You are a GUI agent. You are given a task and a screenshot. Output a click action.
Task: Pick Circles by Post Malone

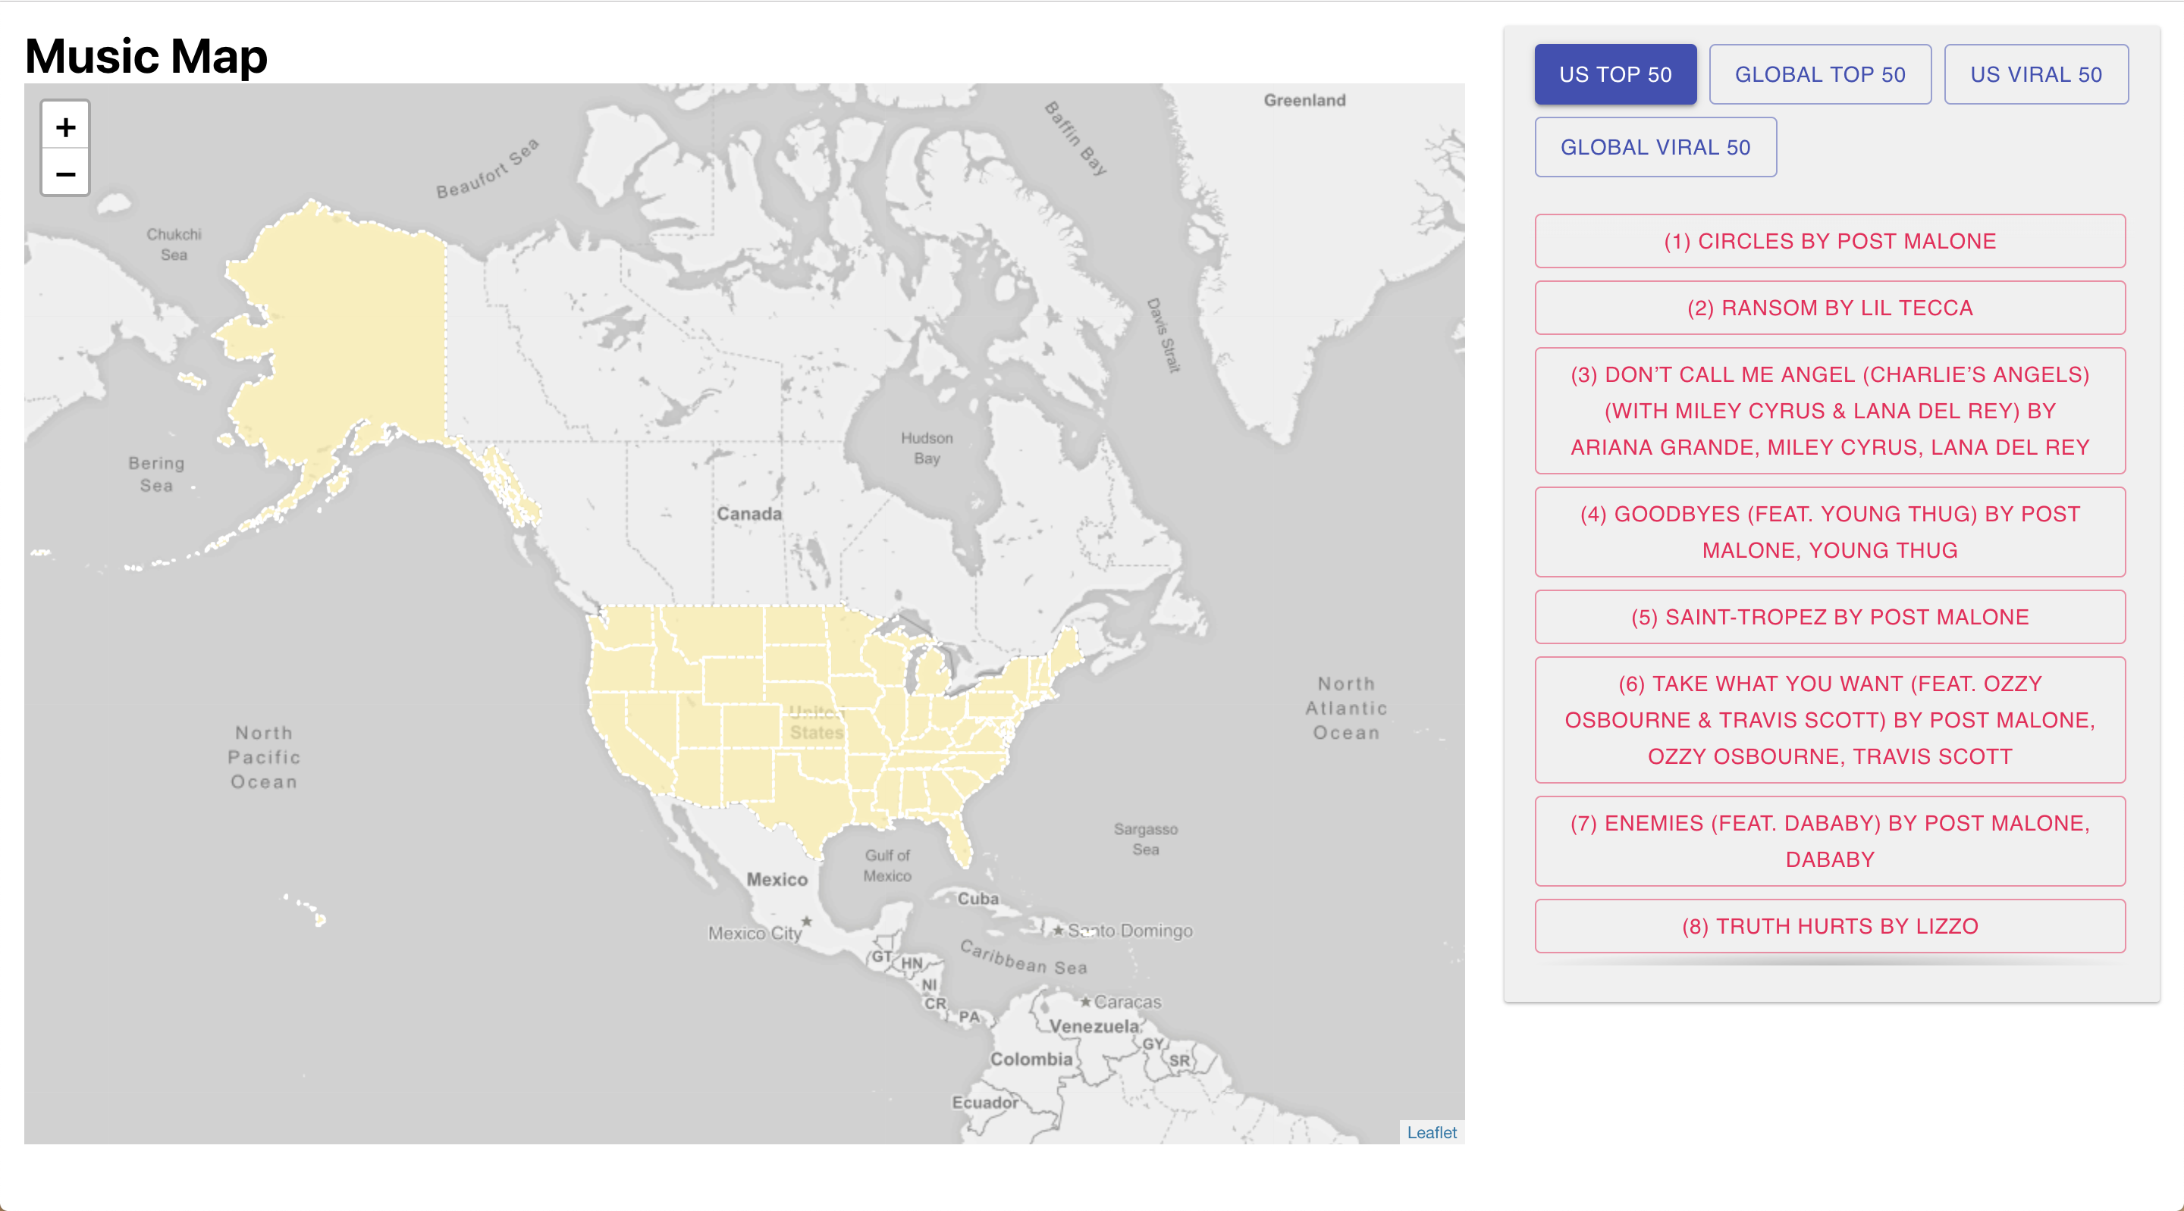pos(1830,242)
